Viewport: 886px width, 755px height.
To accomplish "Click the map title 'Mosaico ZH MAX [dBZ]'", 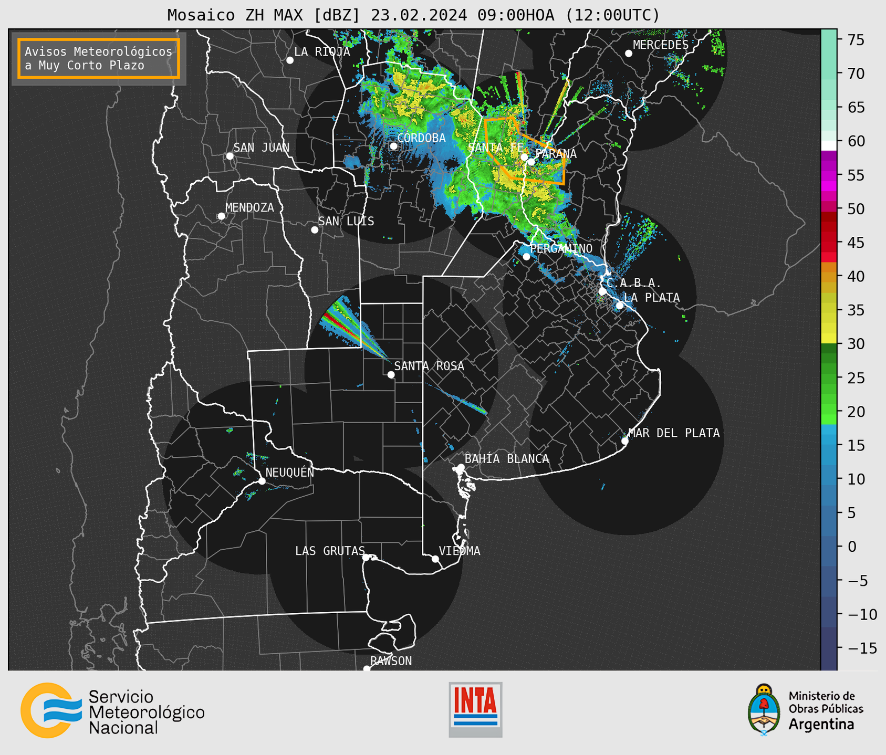I will [x=264, y=15].
